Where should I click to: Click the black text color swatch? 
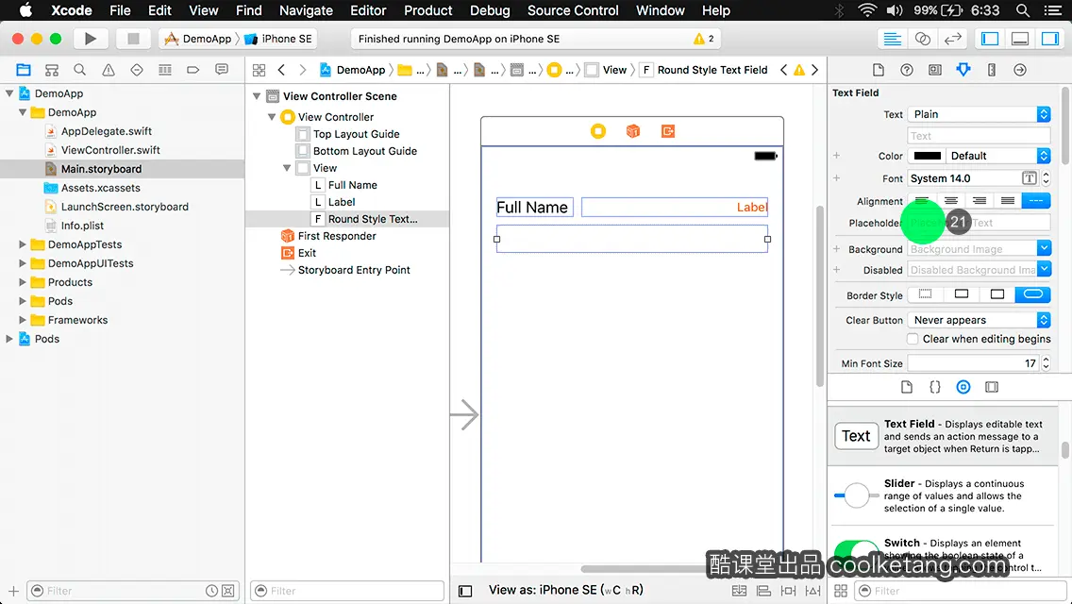(x=927, y=156)
